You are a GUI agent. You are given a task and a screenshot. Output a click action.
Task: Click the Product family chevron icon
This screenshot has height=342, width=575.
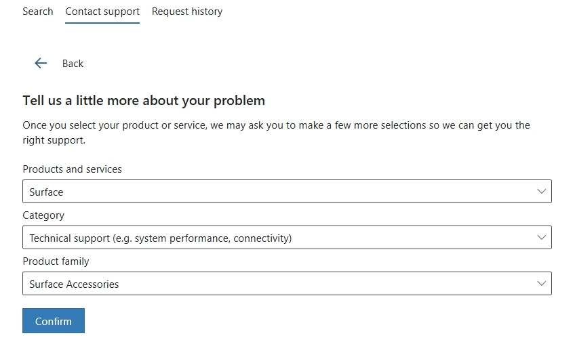(541, 284)
